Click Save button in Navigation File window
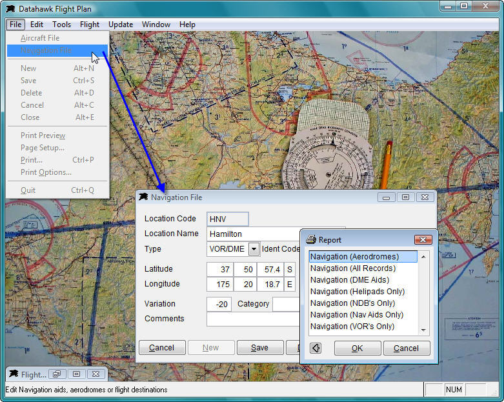504x402 pixels. [x=260, y=348]
